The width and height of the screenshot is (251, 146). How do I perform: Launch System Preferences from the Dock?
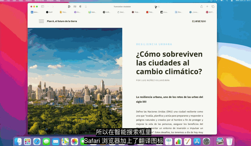[206, 141]
